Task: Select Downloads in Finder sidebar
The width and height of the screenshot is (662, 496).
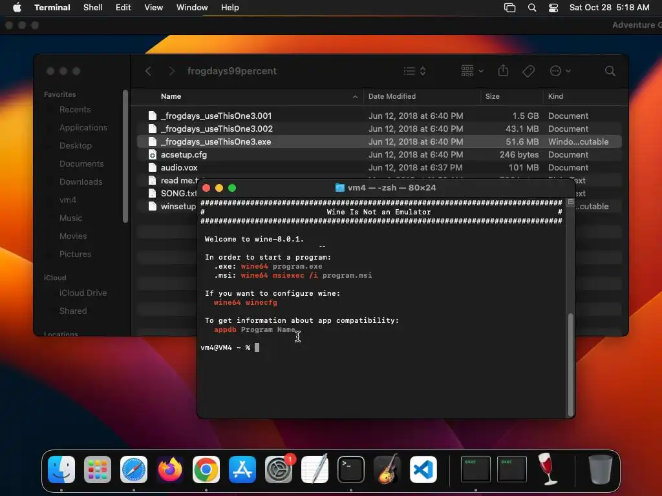Action: [81, 181]
